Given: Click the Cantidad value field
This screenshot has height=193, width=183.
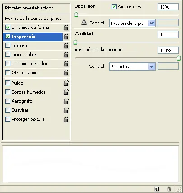Looking at the screenshot, I should (x=168, y=34).
